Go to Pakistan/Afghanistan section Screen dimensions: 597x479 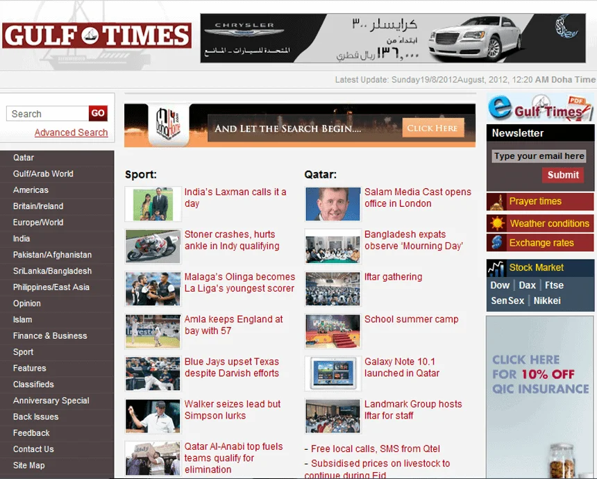pos(52,255)
